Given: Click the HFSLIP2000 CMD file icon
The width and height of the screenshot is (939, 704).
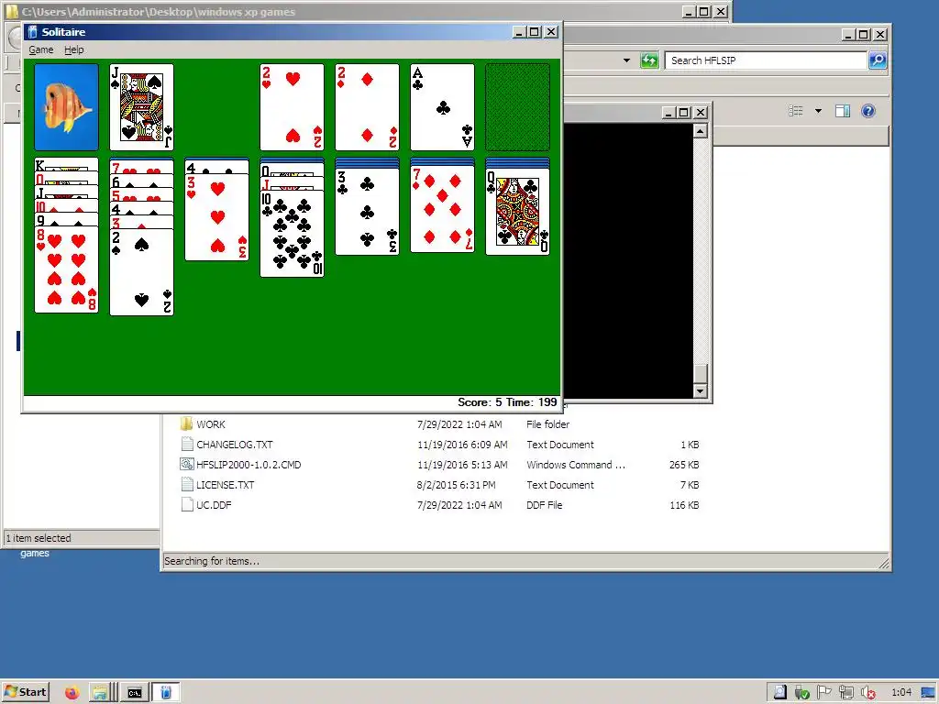Looking at the screenshot, I should pyautogui.click(x=187, y=464).
